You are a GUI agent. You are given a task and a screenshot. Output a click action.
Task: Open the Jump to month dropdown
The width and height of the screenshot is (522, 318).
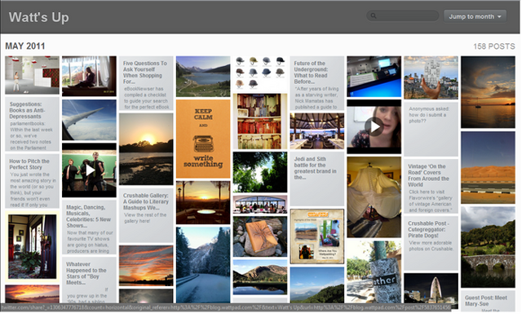[475, 16]
